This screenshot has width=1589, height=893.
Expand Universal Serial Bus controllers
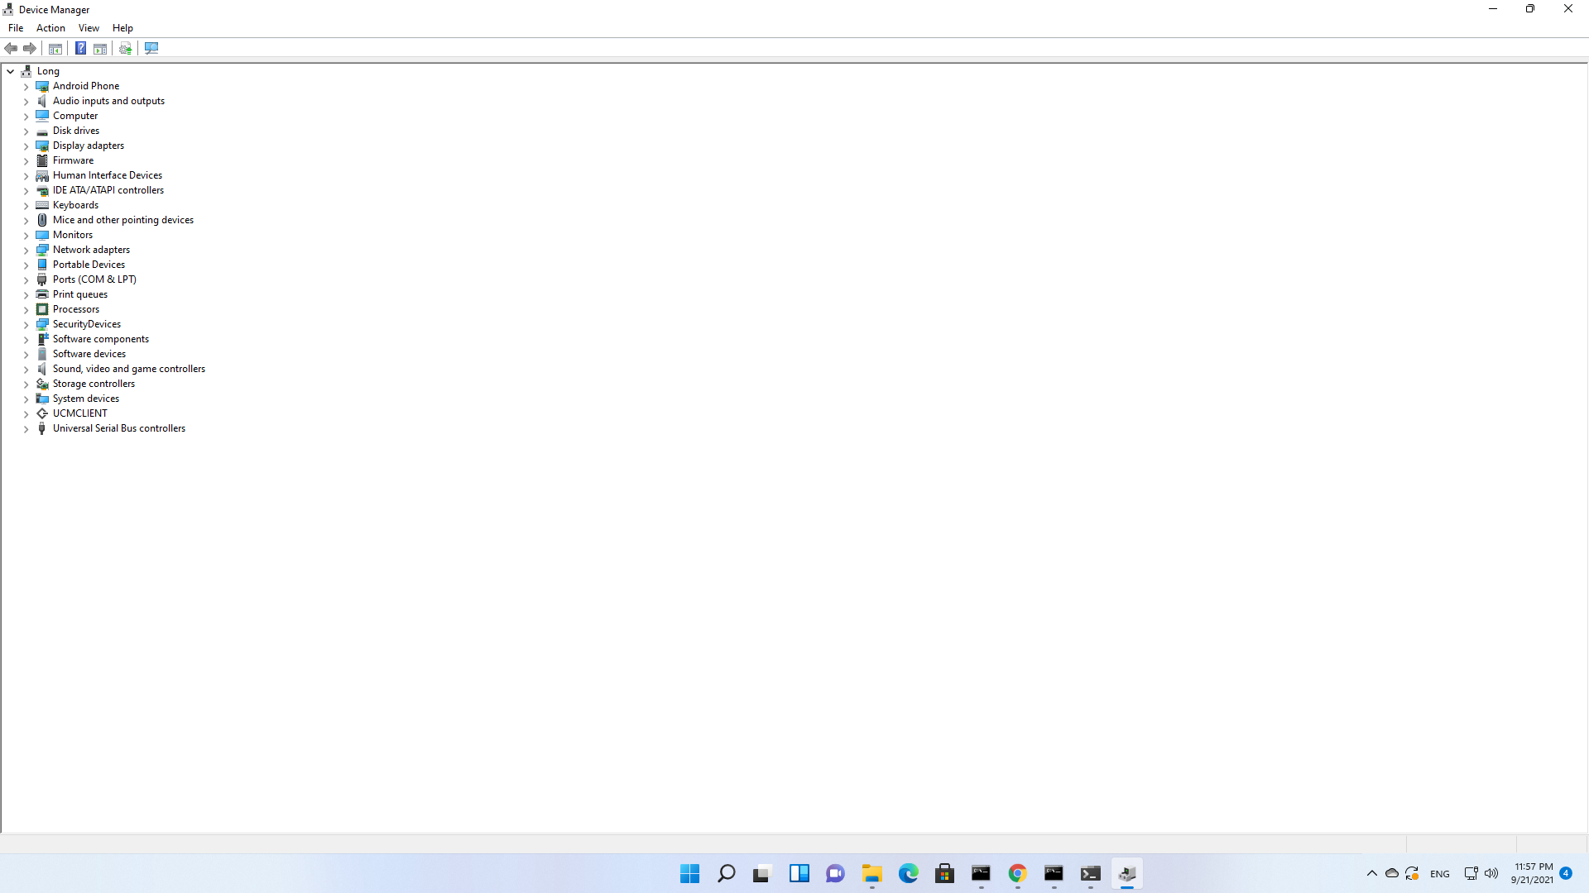[x=26, y=429]
